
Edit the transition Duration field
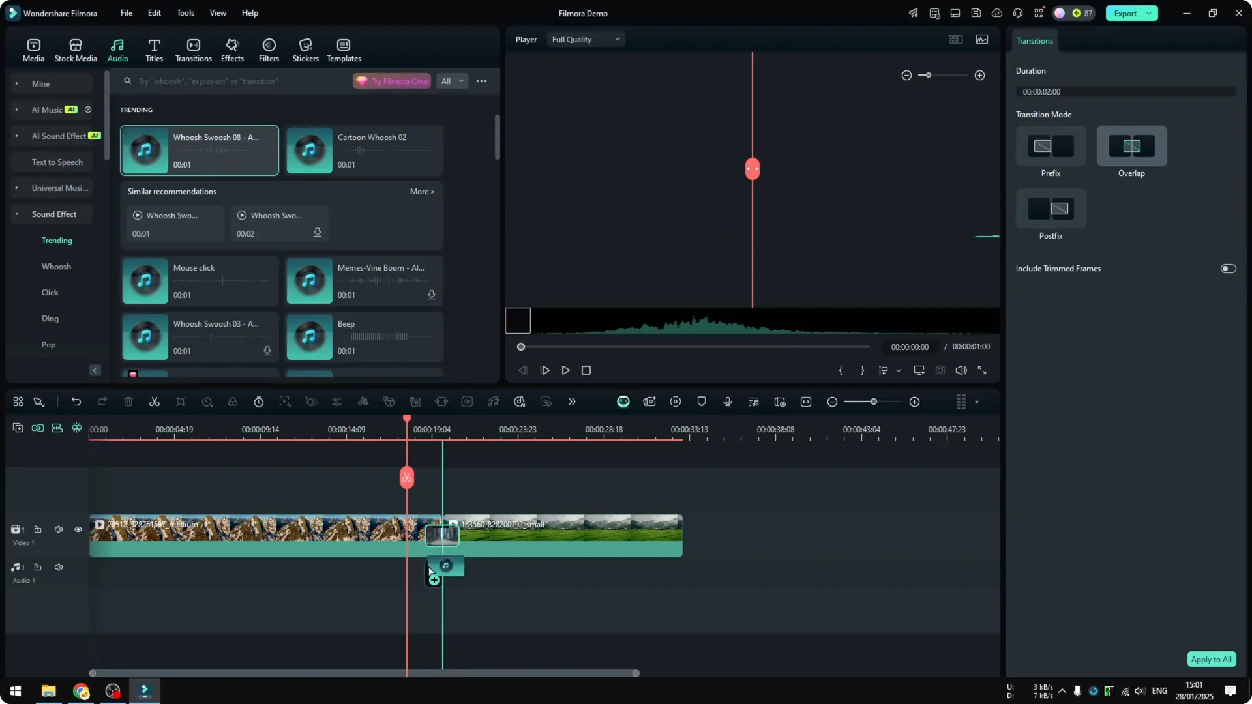tap(1125, 92)
